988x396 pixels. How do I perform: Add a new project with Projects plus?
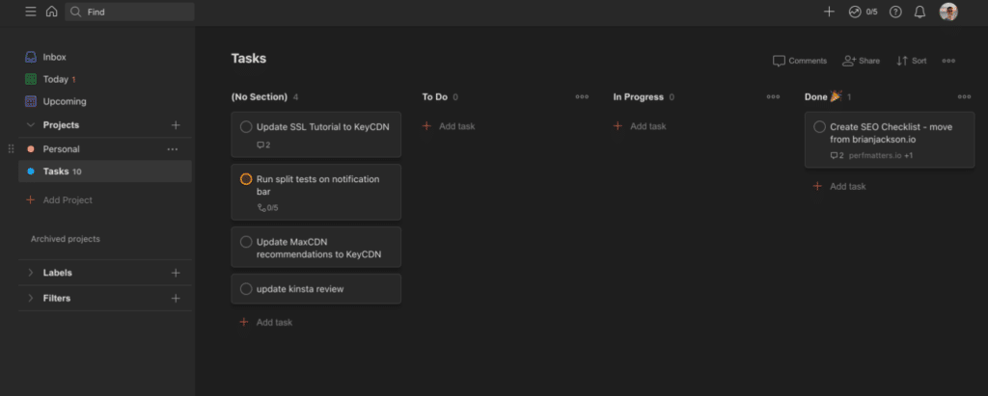click(x=176, y=125)
